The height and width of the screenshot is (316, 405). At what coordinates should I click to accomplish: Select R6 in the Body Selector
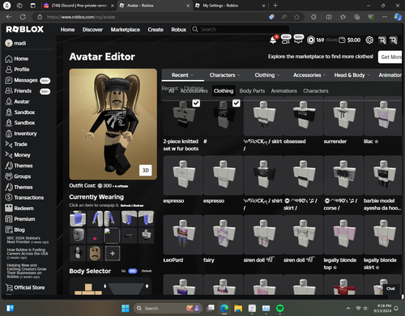(x=123, y=271)
